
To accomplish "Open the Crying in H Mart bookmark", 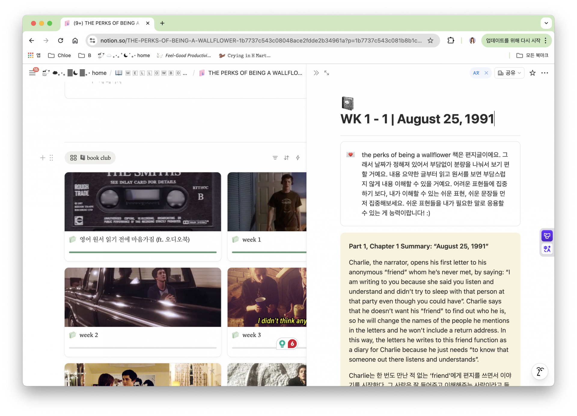I will [245, 55].
